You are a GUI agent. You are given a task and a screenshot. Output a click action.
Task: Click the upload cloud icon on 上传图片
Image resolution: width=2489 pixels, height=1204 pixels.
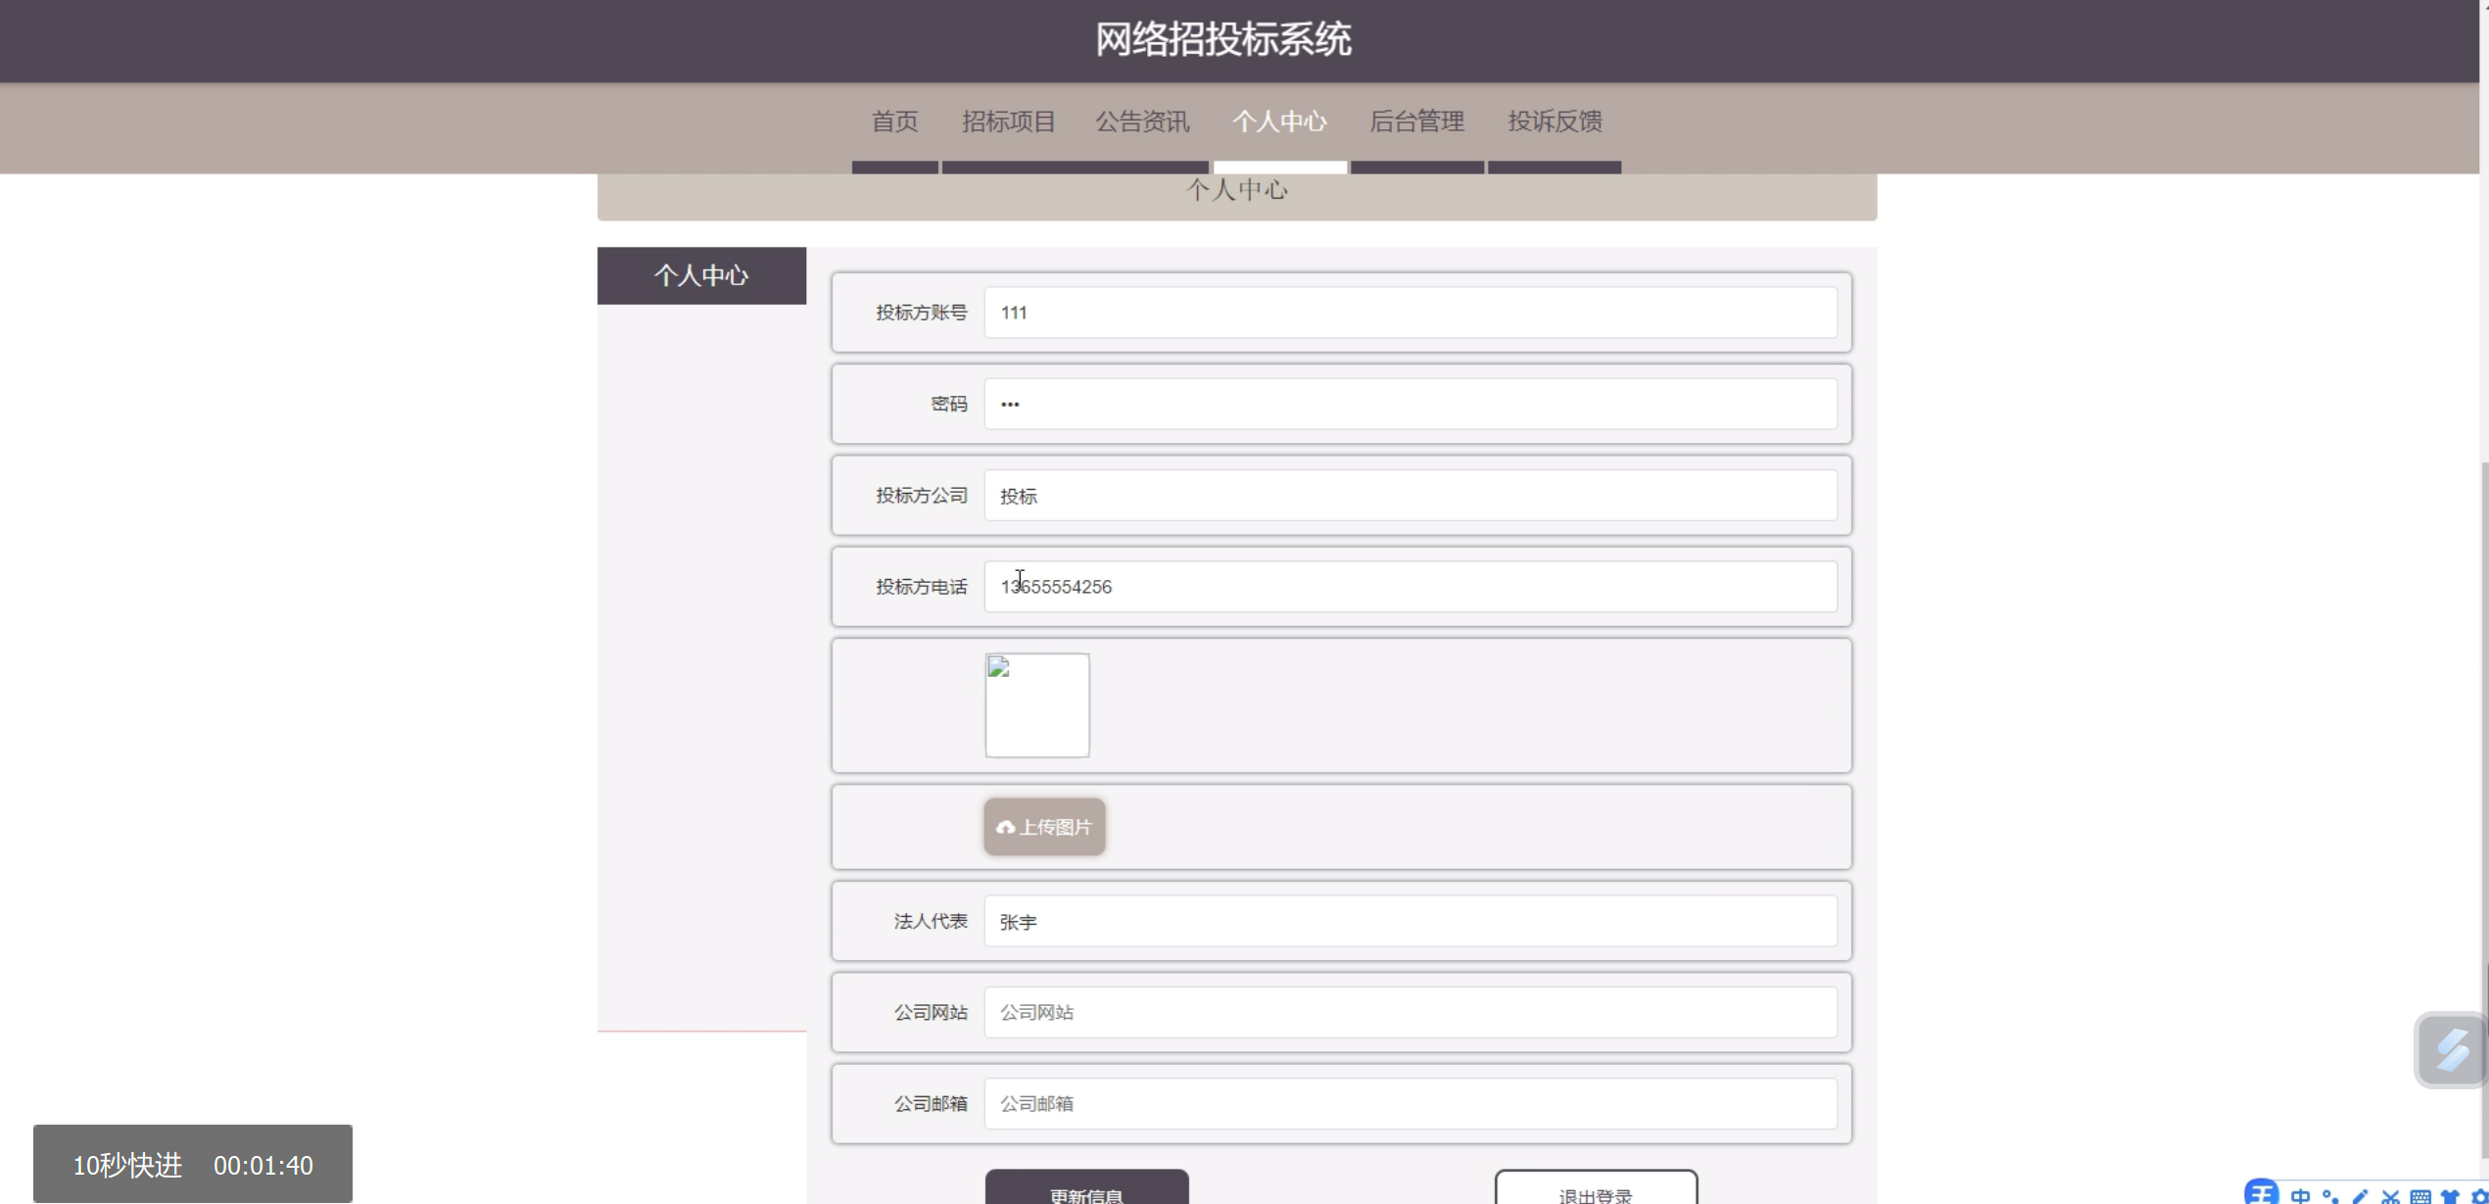pyautogui.click(x=1005, y=828)
